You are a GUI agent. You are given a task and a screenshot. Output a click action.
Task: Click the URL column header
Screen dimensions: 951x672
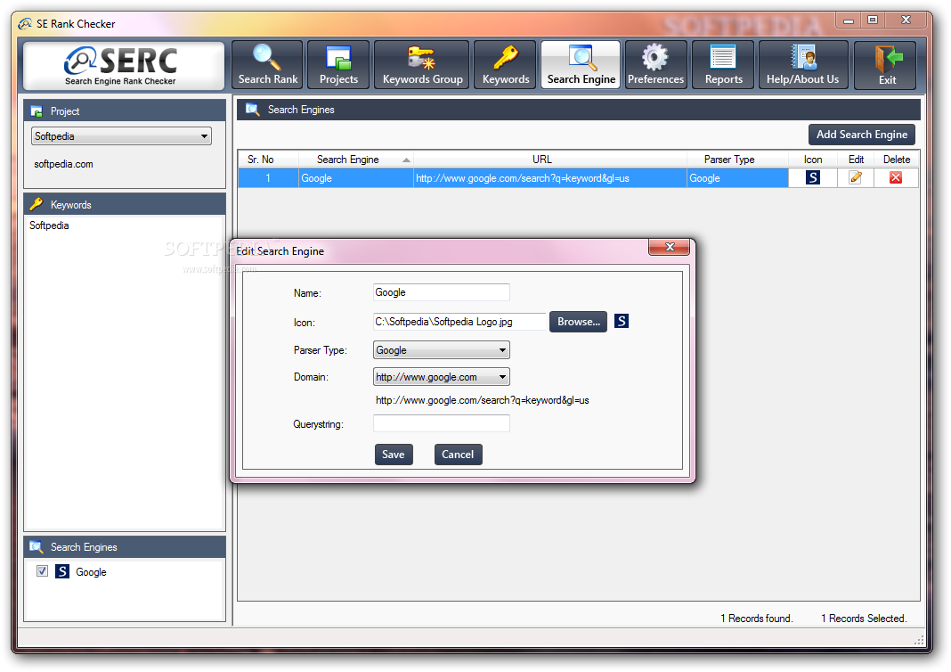pos(550,159)
